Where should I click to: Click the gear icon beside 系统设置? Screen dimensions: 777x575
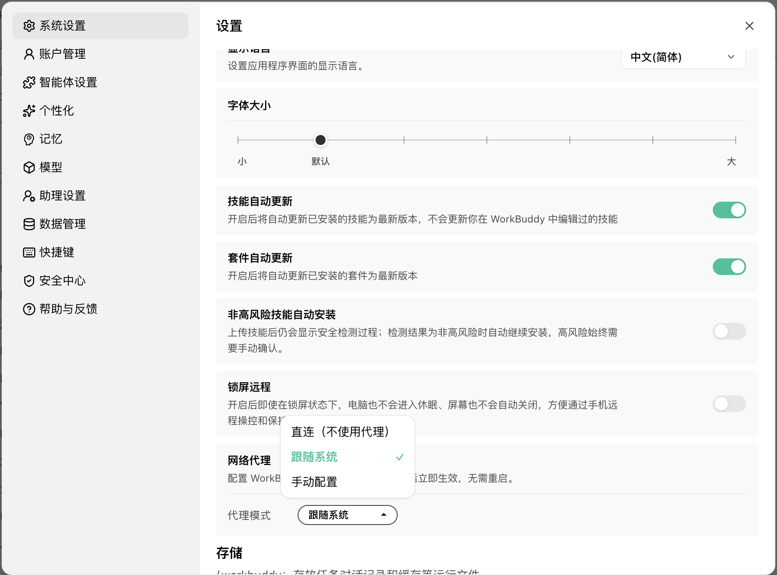(29, 26)
